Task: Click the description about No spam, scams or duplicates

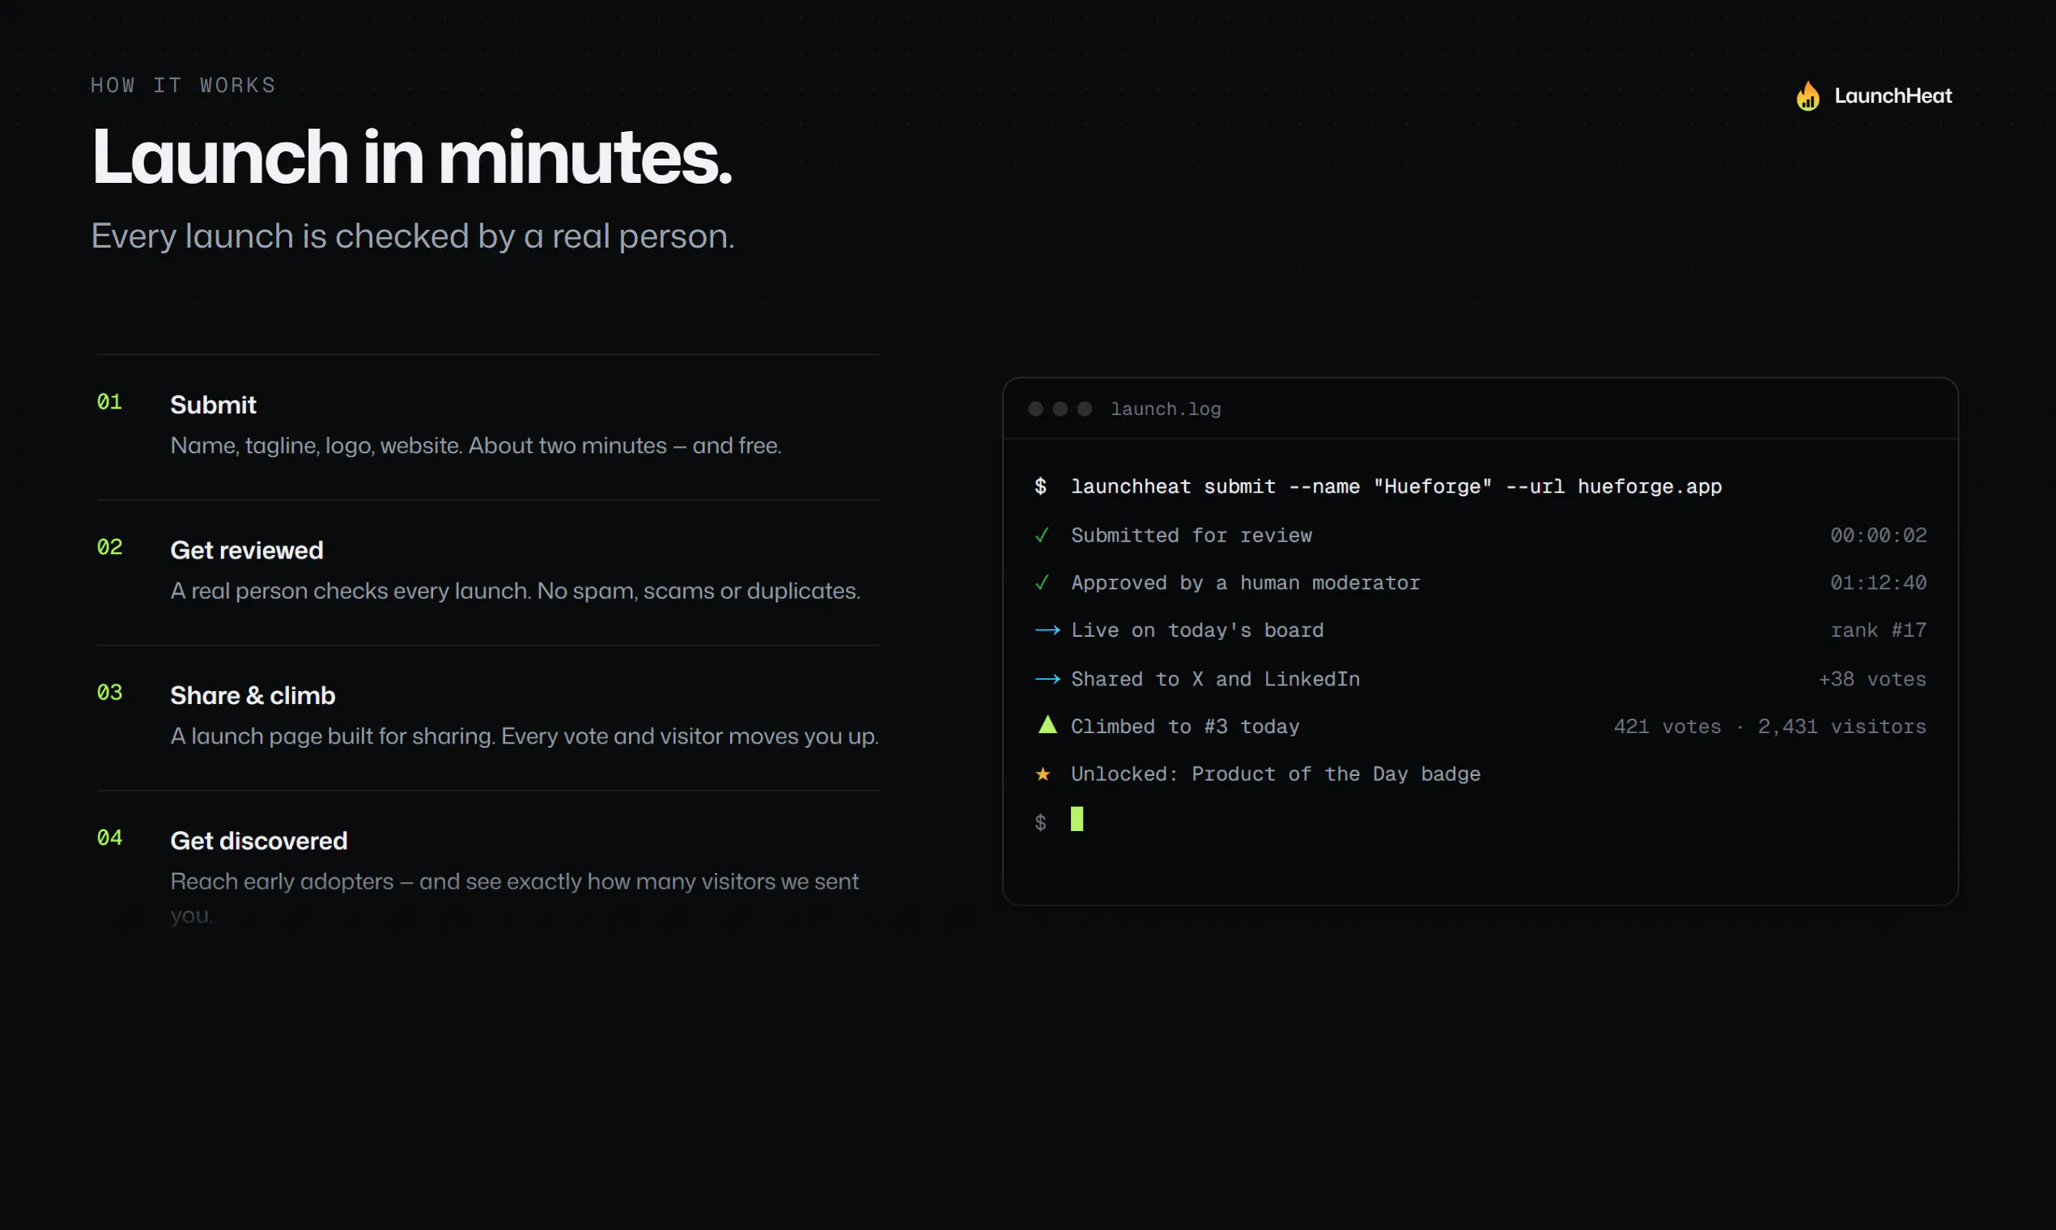Action: [515, 590]
